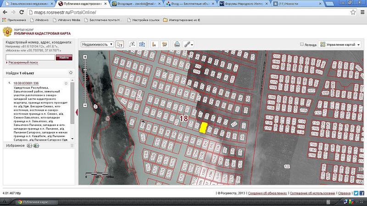This screenshot has width=367, height=206.
Task: Click the highlighted yellow parcel on map
Action: (x=203, y=128)
